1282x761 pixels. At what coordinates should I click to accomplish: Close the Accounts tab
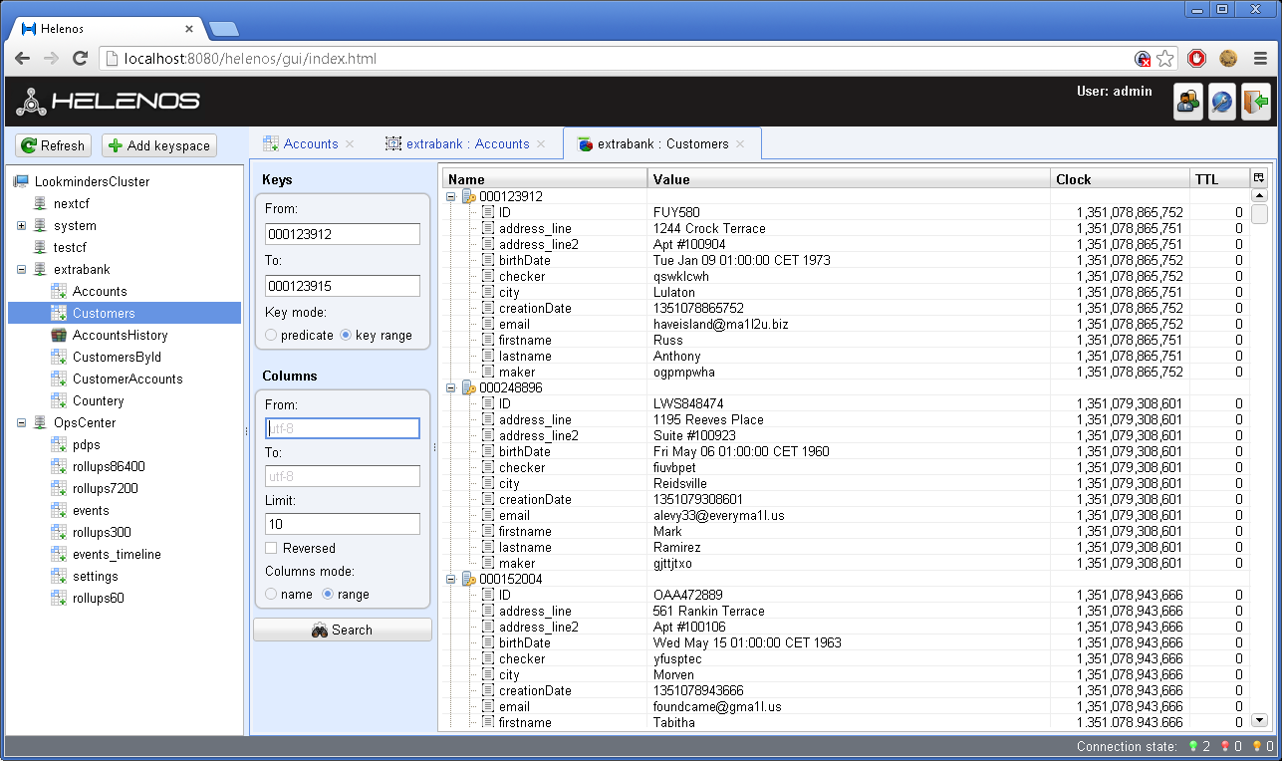(x=350, y=143)
